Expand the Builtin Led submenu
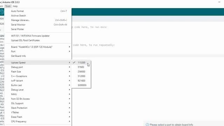This screenshot has height=126, width=224. click(38, 85)
